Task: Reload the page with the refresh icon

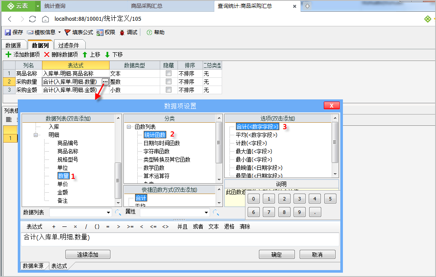Action: 32,19
